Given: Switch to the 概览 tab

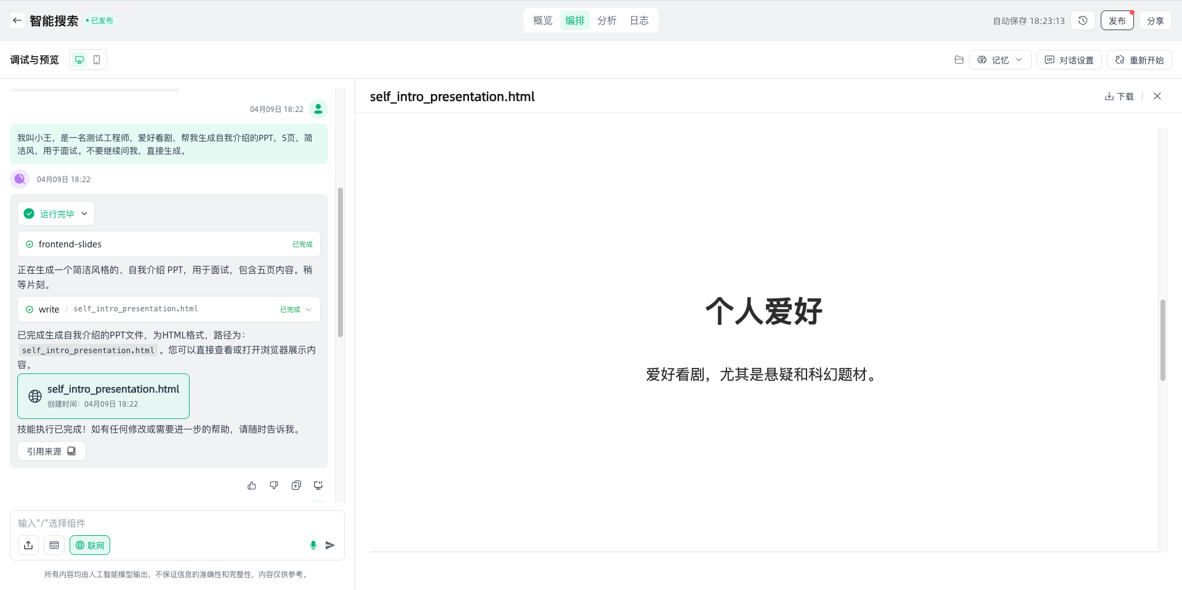Looking at the screenshot, I should coord(542,20).
